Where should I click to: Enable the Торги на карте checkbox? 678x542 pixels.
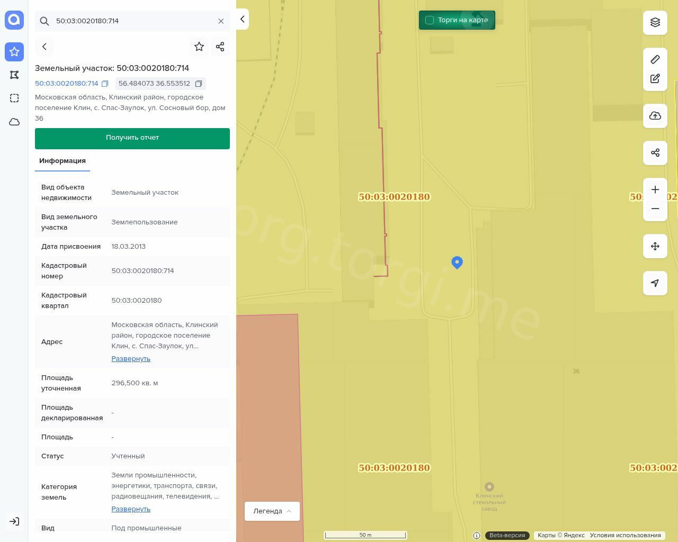430,20
